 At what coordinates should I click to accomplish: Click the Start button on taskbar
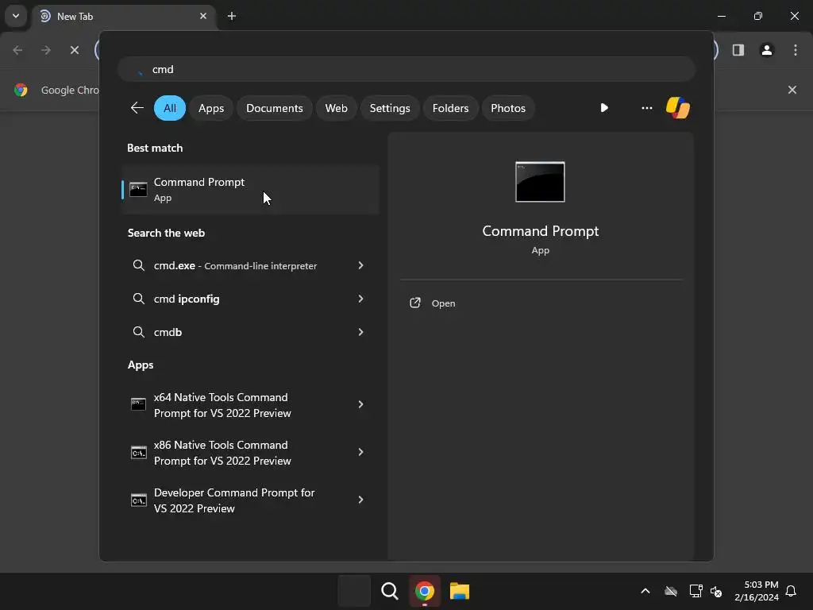tap(354, 591)
